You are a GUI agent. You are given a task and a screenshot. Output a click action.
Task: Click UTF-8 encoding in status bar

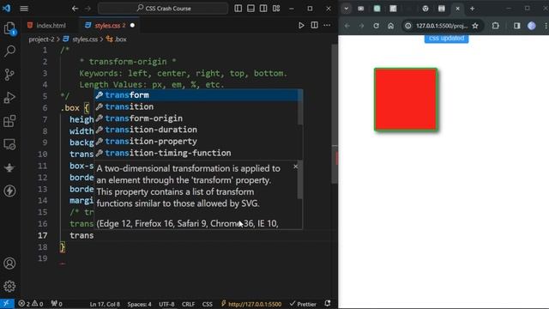pos(166,304)
